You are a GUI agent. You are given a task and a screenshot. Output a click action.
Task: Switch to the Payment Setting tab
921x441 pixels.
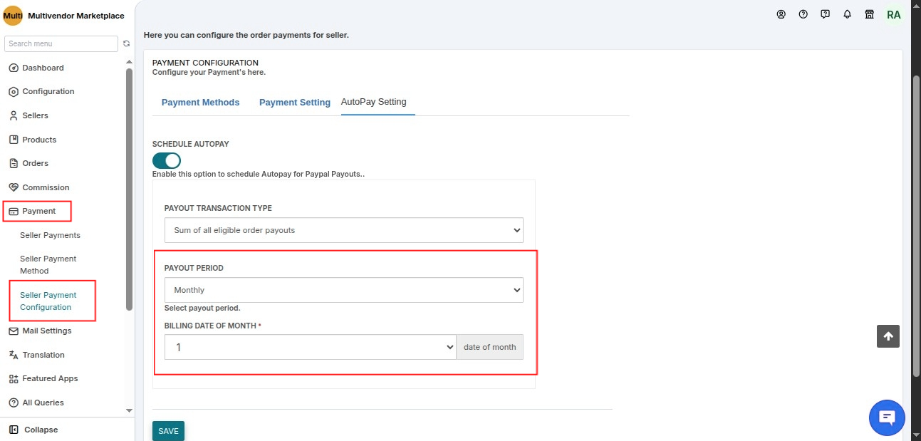tap(295, 102)
